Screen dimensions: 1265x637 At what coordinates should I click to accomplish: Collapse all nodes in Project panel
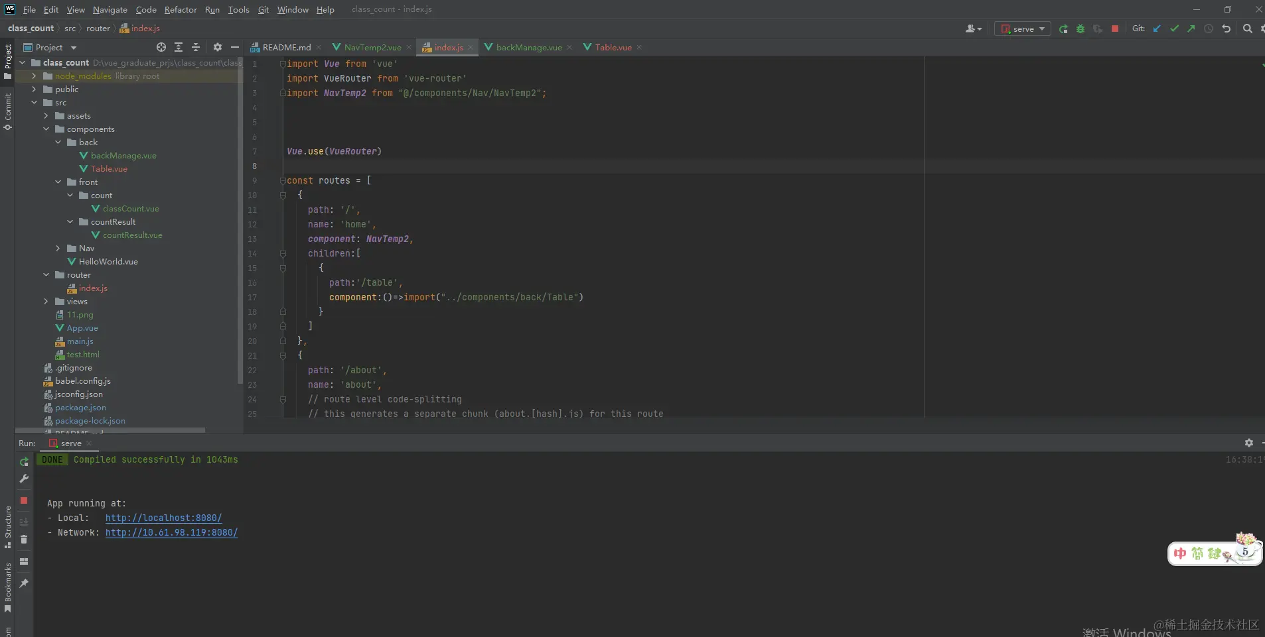tap(196, 48)
